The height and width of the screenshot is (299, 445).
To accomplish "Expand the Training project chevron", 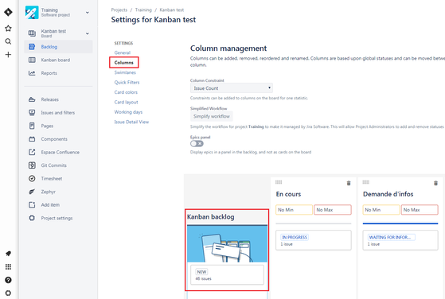I will (x=88, y=13).
